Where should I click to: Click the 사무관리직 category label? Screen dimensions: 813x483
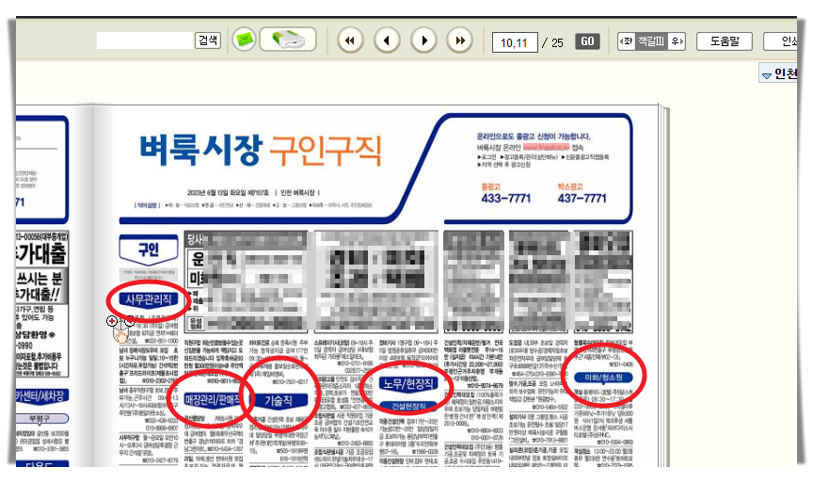[149, 299]
